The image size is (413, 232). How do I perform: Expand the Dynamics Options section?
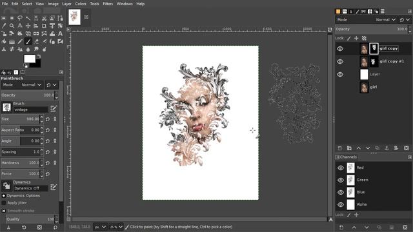pos(4,196)
